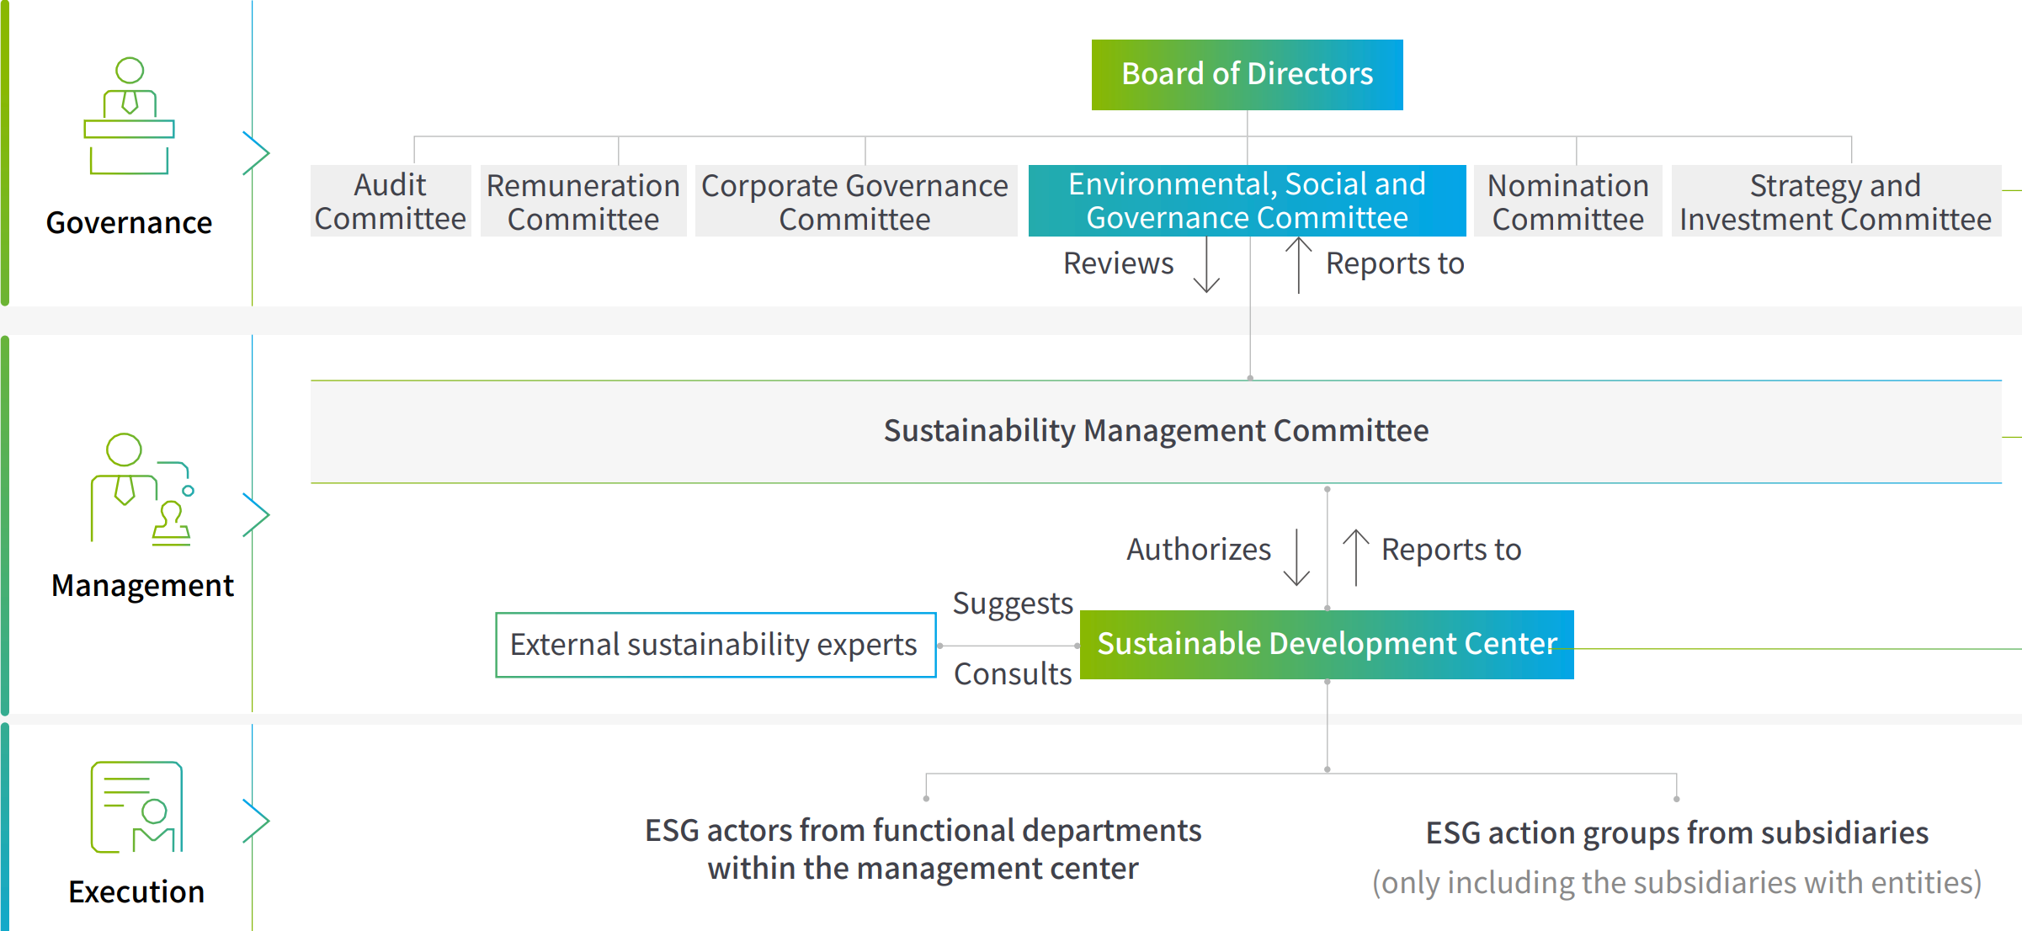Click the chevron arrow next to Governance
This screenshot has height=931, width=2022.
click(256, 153)
